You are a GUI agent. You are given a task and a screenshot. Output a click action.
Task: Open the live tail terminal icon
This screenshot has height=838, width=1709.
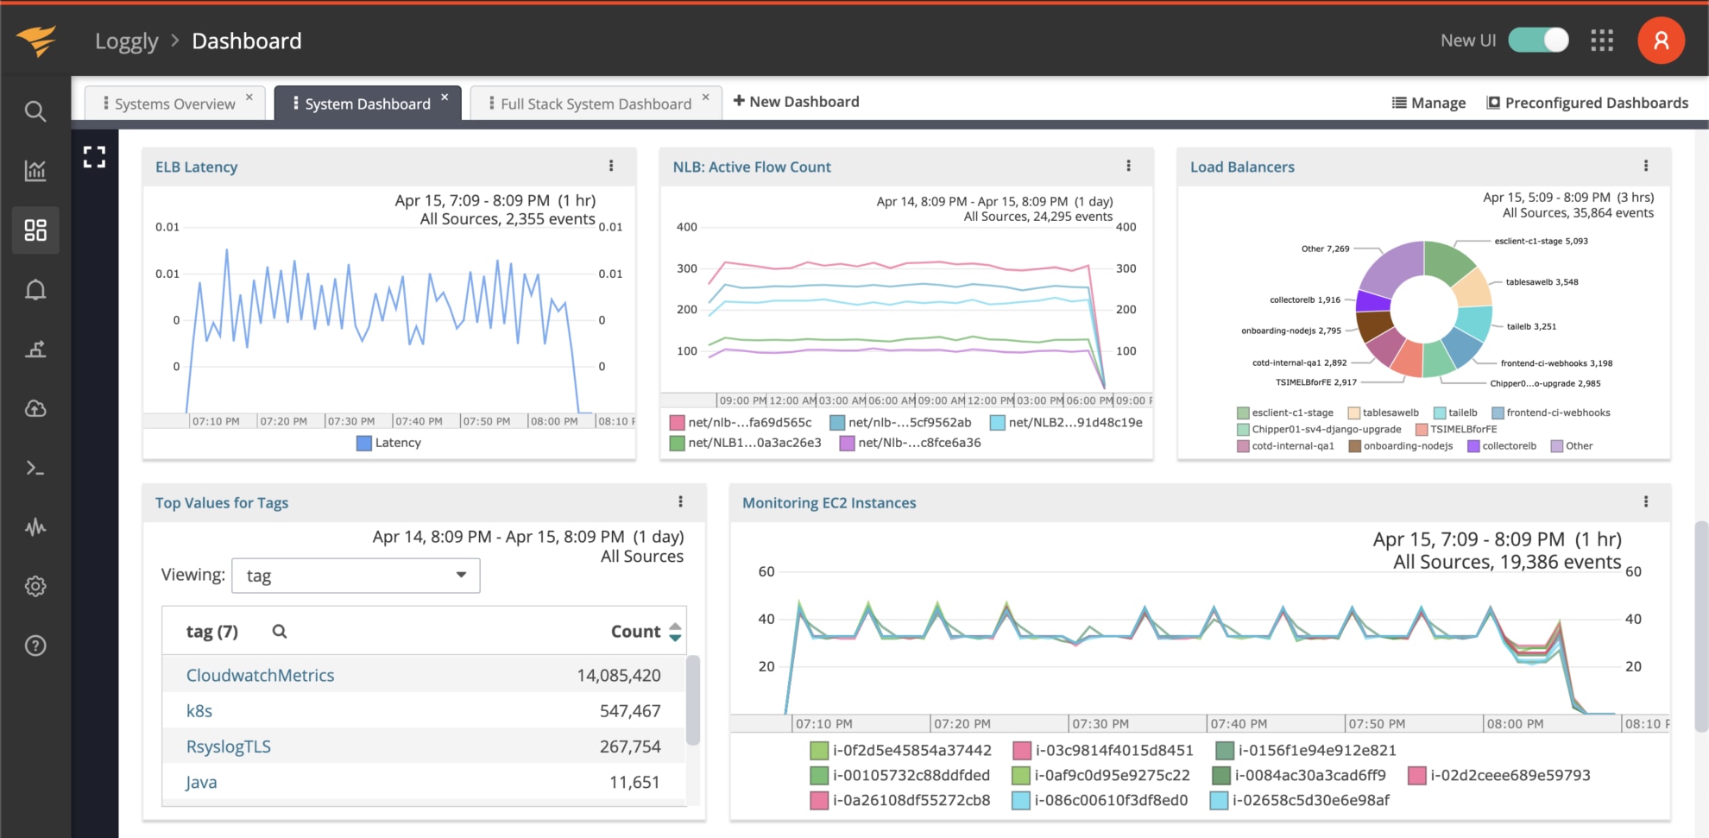pos(35,468)
